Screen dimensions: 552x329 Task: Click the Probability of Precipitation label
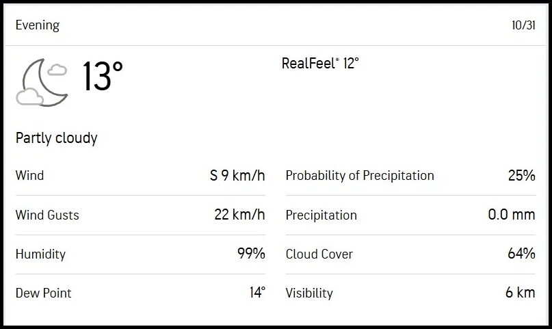(x=360, y=176)
